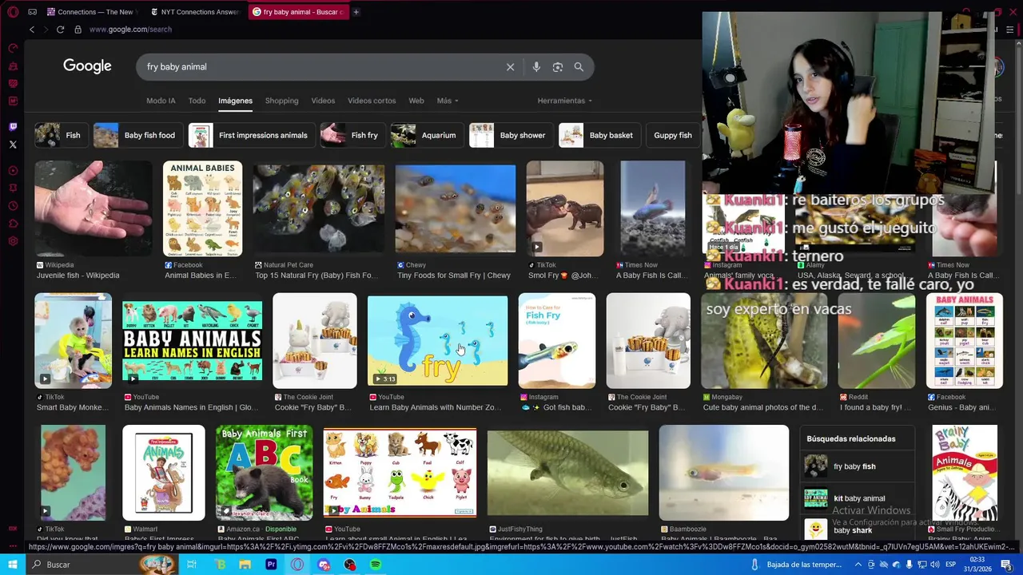Open X (Twitter) panel in sidebar
Viewport: 1023px width, 575px height.
[x=13, y=145]
